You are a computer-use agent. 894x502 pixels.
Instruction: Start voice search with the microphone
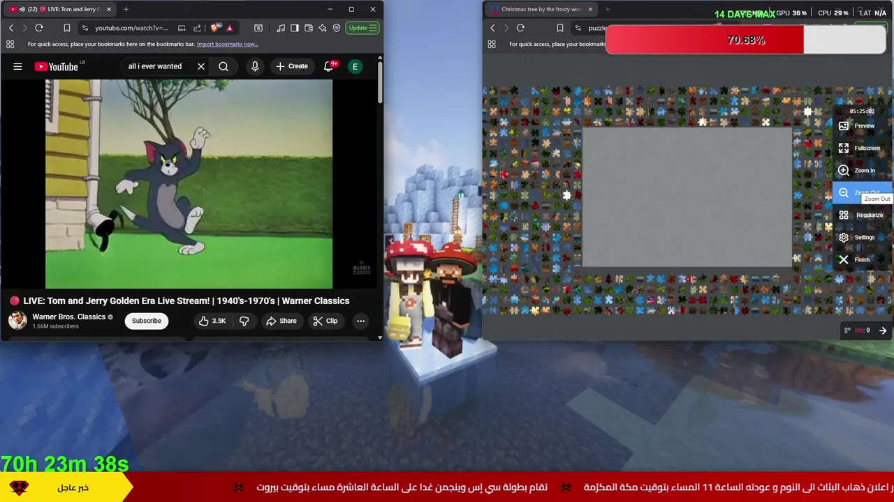255,66
